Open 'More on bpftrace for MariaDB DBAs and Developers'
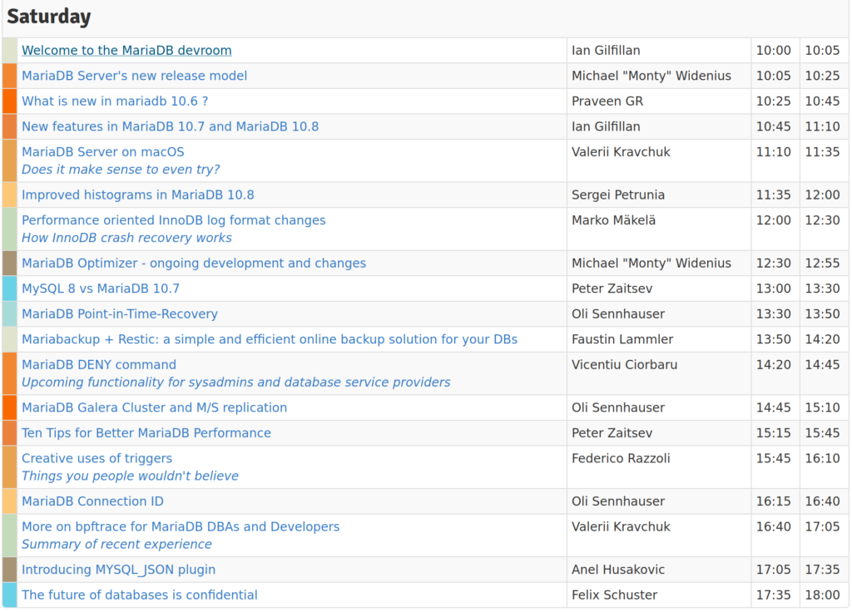Screen dimensions: 852x612 tap(181, 526)
